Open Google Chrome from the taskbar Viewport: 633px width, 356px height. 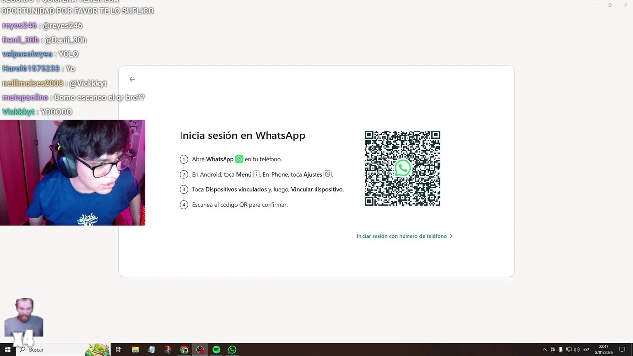pyautogui.click(x=184, y=350)
